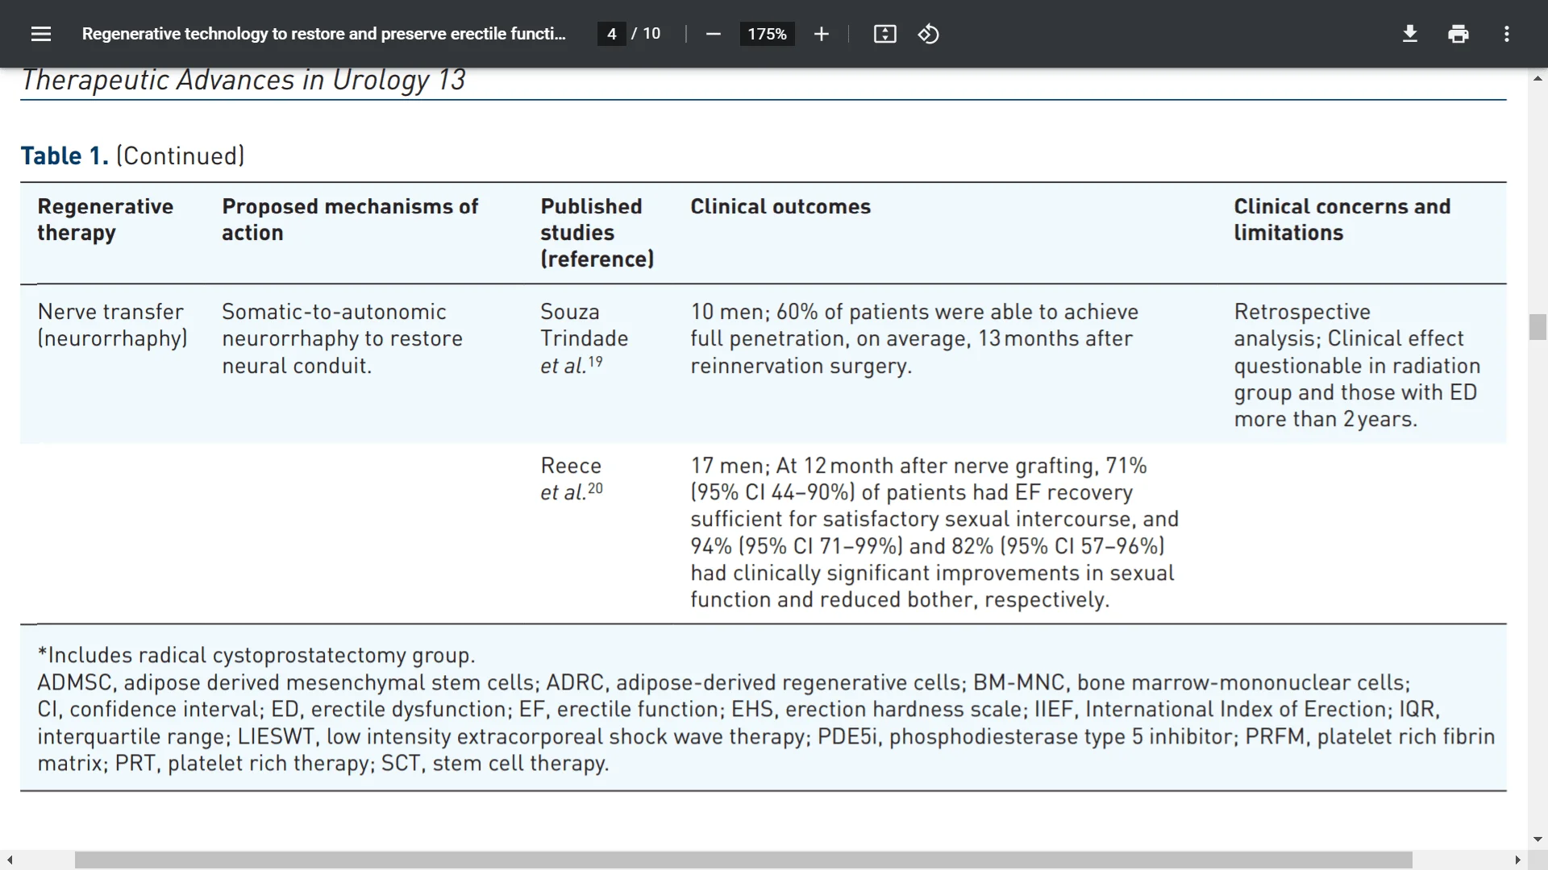Click 'Clinical concerns and limitations' header

(1342, 219)
